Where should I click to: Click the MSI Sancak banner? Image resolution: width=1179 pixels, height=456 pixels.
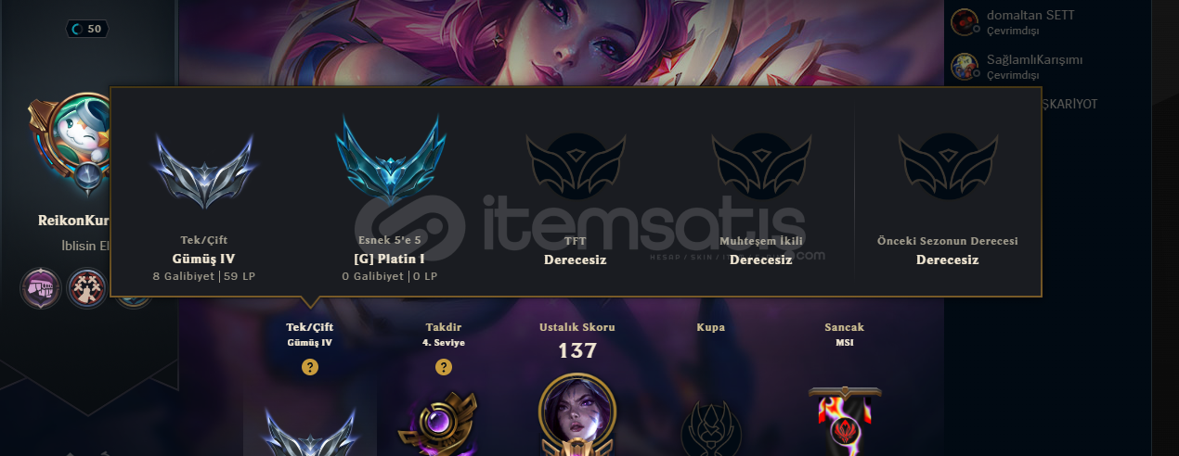pyautogui.click(x=845, y=422)
